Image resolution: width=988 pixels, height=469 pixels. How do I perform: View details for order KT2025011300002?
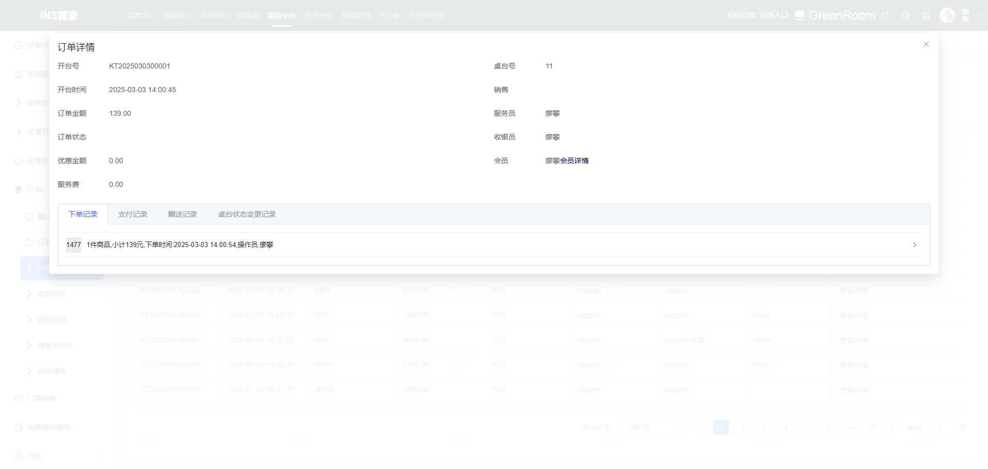tap(854, 316)
